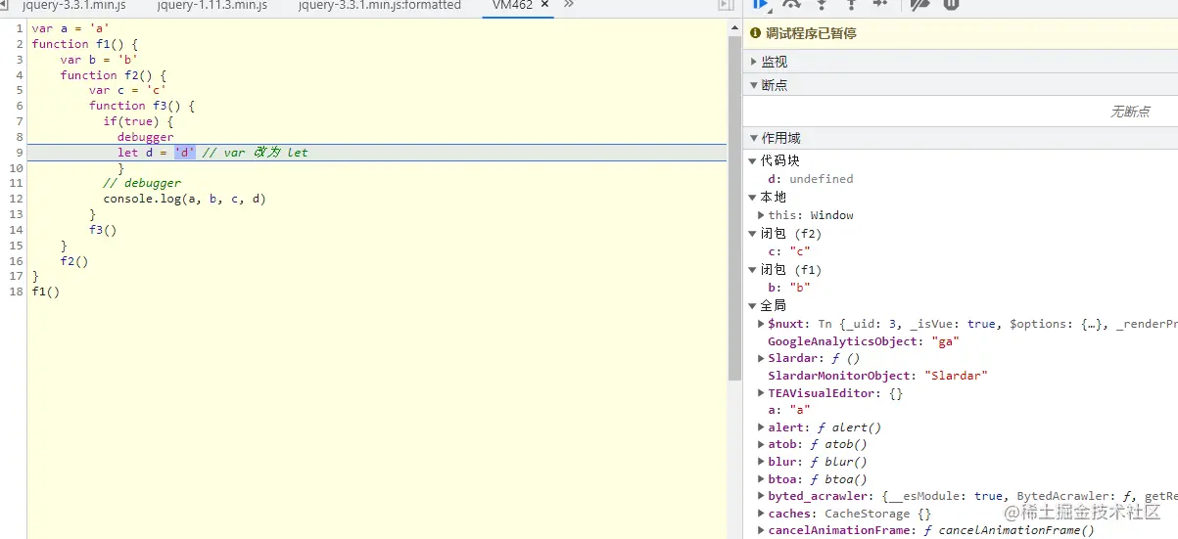
Task: Switch to the first jquery-3.3.1.min.js tab
Action: click(73, 5)
